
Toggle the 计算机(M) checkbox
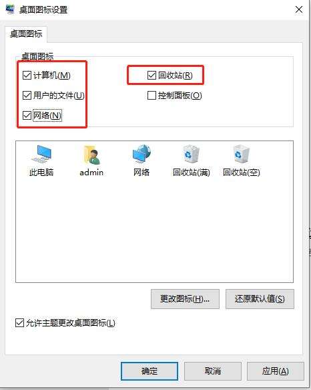[x=27, y=76]
